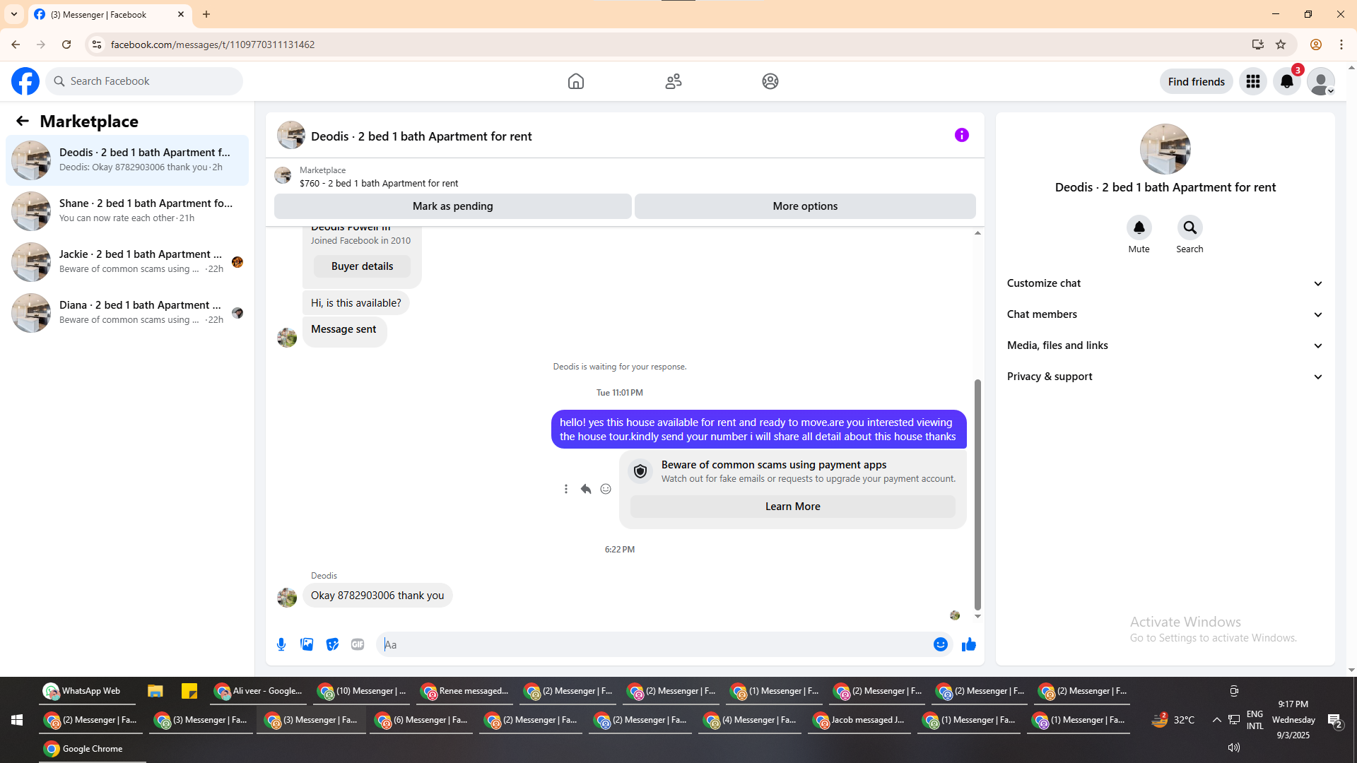Send a voice clip with the microphone
1357x763 pixels.
pos(281,644)
